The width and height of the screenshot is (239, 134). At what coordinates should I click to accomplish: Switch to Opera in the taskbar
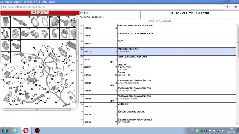(x=26, y=131)
